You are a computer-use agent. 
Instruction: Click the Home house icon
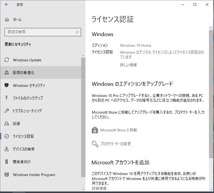[x=7, y=20]
